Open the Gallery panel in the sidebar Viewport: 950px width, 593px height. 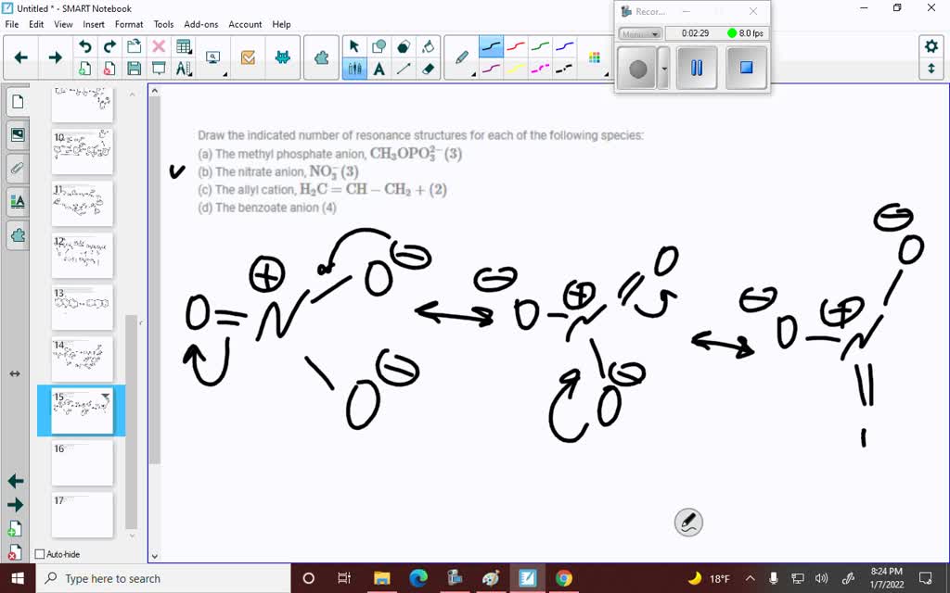(17, 134)
